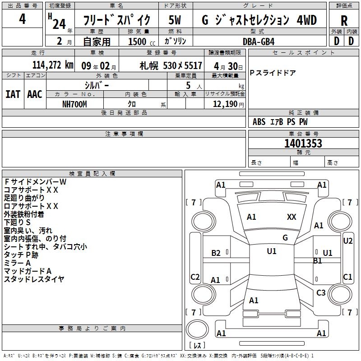Select the chassis number 1401353

coord(303,144)
